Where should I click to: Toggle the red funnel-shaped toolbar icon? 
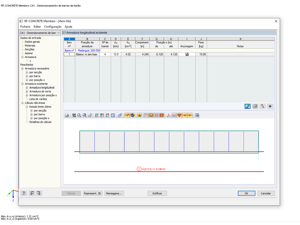[x=179, y=115]
